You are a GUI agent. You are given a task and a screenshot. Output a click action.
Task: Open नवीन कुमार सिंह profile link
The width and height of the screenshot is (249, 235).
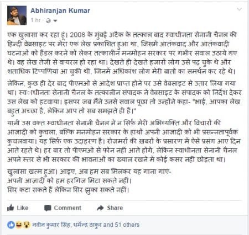point(51,225)
